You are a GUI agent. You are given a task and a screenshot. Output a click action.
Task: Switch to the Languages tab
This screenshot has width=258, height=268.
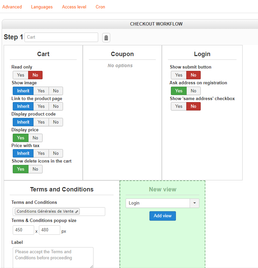tap(42, 7)
